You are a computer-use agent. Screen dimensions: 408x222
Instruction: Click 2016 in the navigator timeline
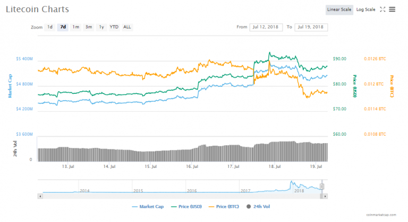(192, 191)
